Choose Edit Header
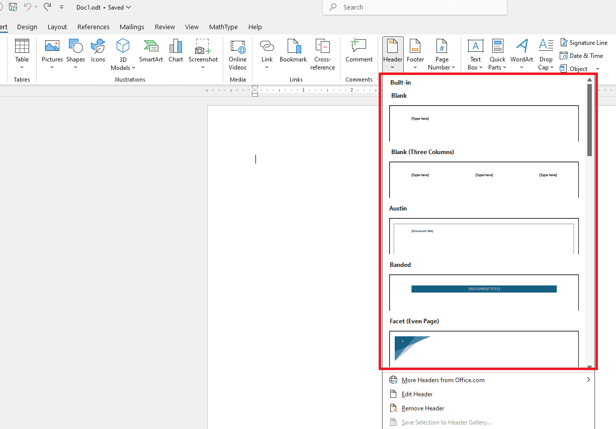Viewport: 616px width, 429px height. (x=417, y=394)
